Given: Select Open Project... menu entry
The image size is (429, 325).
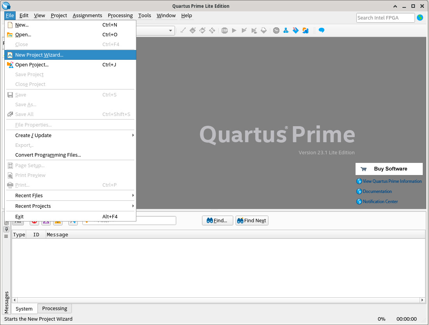Looking at the screenshot, I should [70, 65].
